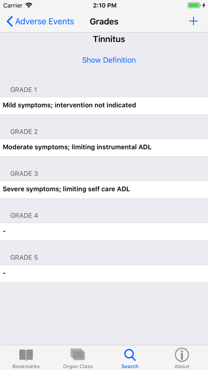Tap the Search tab label
The image size is (208, 370).
pos(130,366)
